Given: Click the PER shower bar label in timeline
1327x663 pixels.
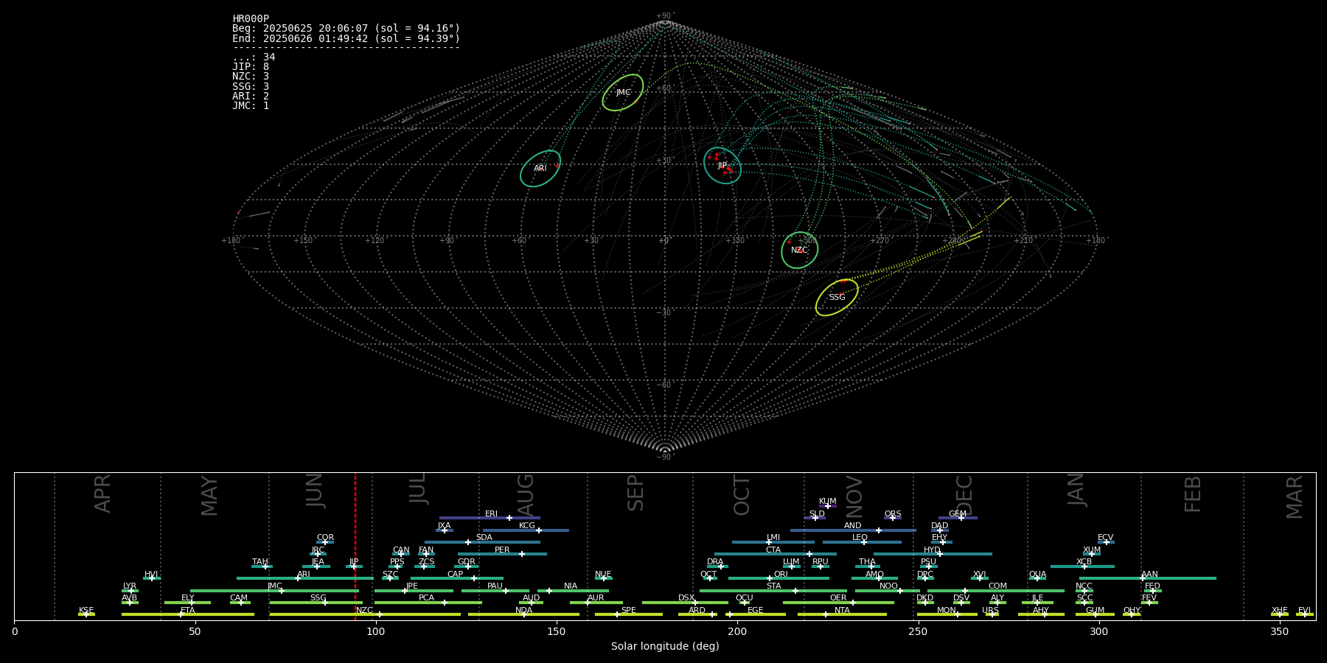Looking at the screenshot, I should pos(502,550).
